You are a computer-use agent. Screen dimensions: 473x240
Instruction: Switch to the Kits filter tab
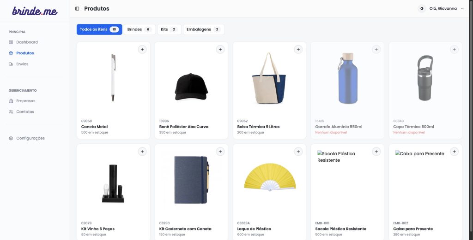click(169, 29)
